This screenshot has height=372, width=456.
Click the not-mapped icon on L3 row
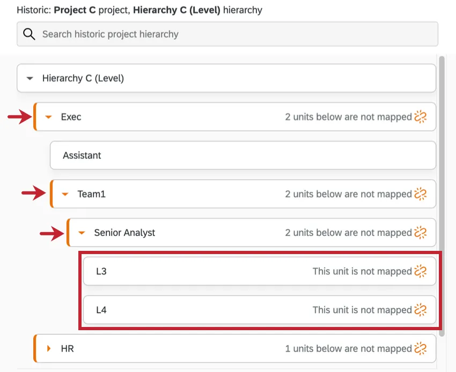421,271
